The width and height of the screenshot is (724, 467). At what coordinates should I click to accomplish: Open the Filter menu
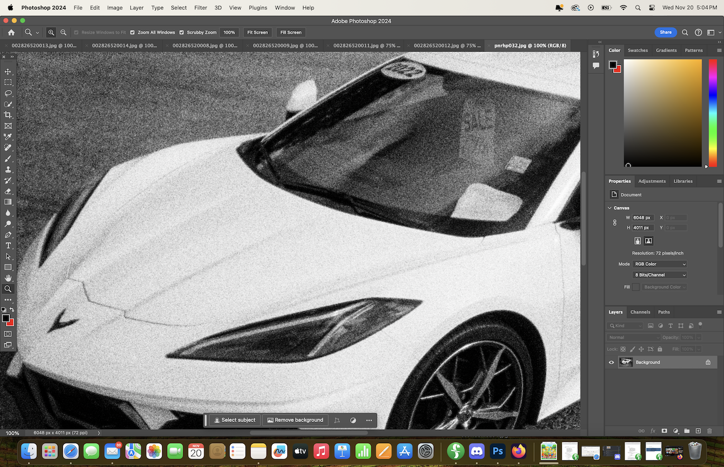[200, 8]
